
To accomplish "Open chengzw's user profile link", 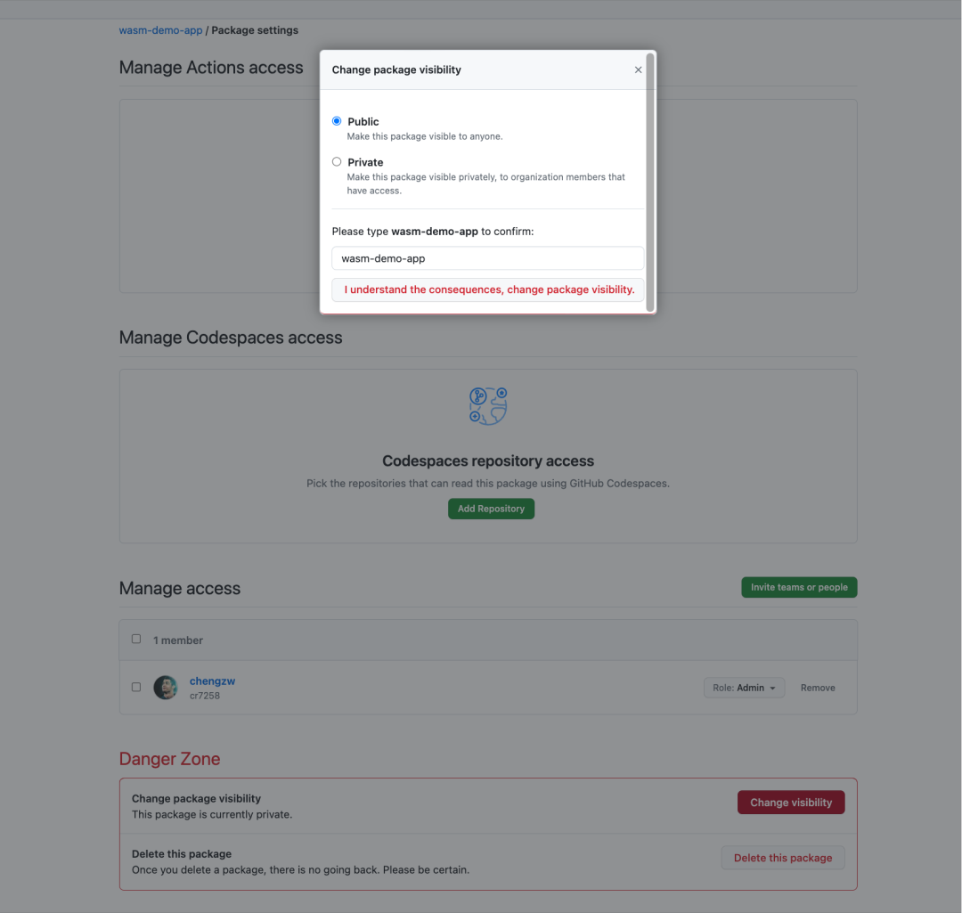I will coord(212,681).
